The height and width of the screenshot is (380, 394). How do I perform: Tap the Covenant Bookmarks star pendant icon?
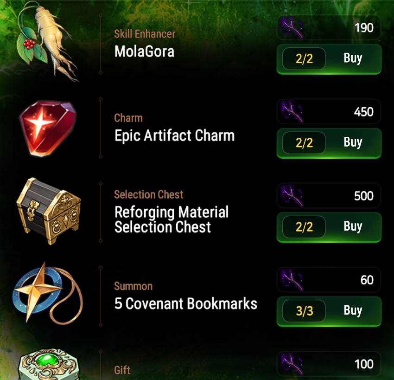coord(48,293)
